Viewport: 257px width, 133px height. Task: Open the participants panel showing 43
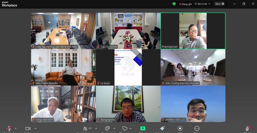(87, 129)
